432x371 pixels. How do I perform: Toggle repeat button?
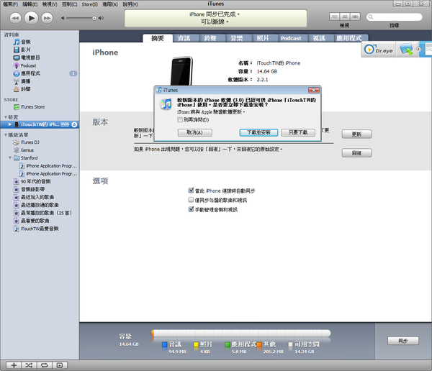point(45,365)
